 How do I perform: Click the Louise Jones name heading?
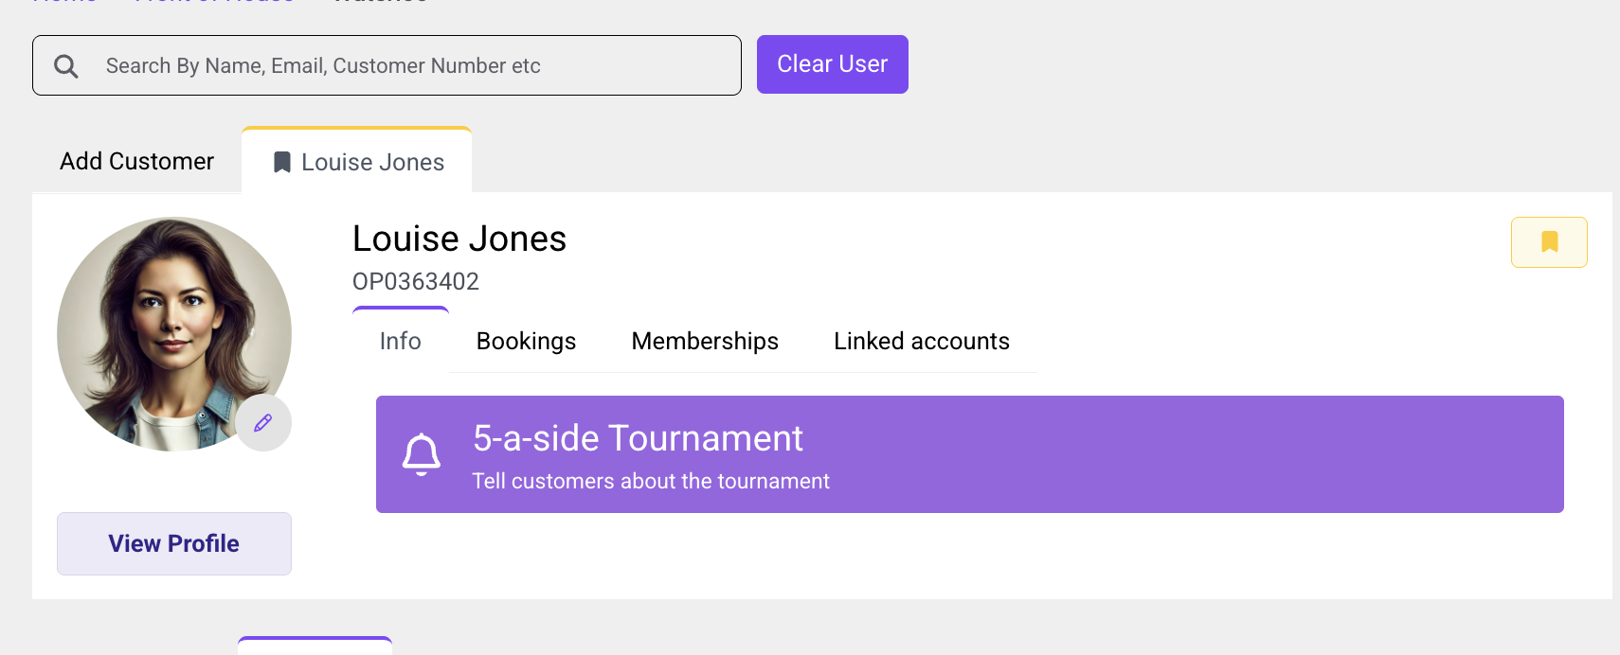click(x=459, y=239)
